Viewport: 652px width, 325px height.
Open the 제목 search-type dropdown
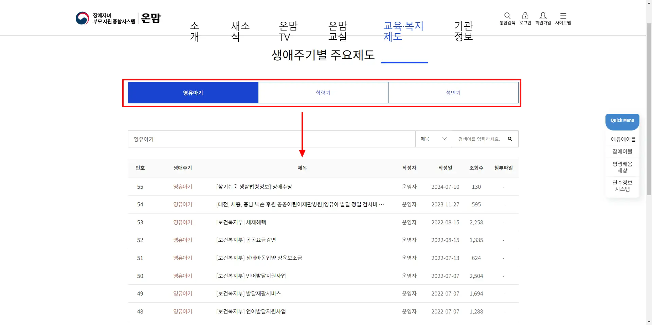click(433, 139)
